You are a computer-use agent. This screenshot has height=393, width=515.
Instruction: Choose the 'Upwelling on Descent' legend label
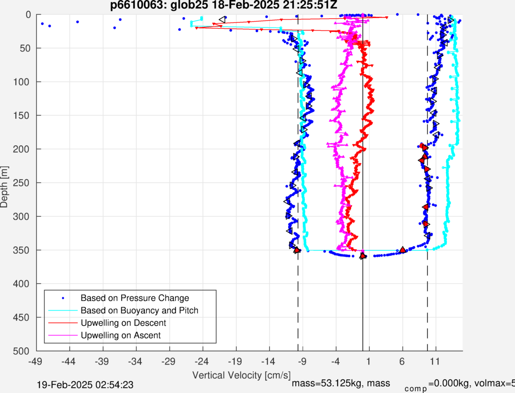click(x=123, y=323)
